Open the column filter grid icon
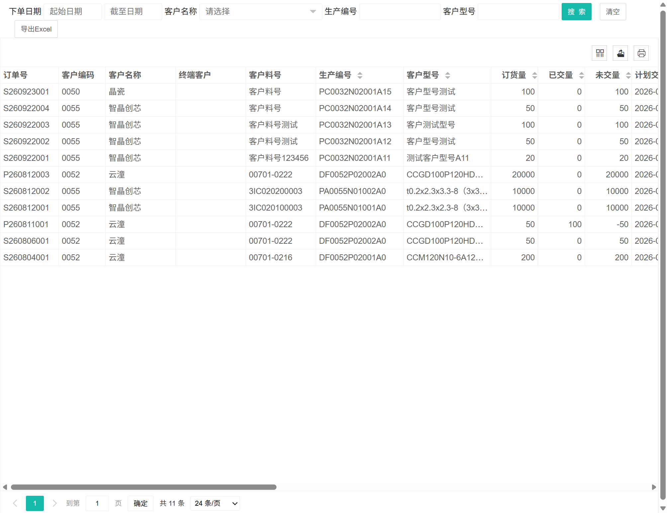 coord(600,53)
